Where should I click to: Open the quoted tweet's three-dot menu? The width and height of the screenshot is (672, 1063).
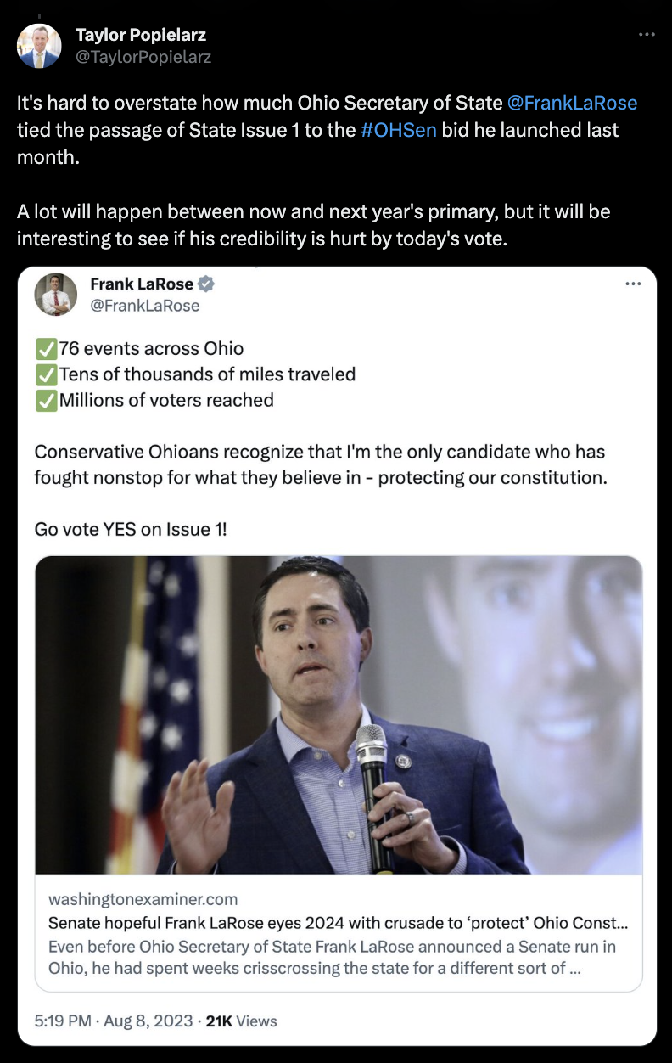[x=633, y=284]
